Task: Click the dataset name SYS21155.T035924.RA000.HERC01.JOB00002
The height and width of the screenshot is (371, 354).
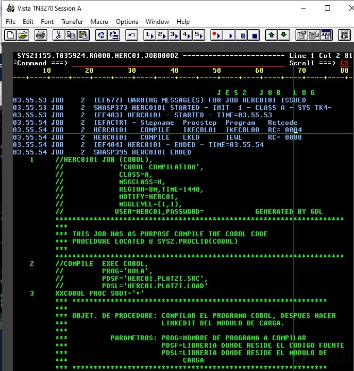Action: pyautogui.click(x=98, y=56)
